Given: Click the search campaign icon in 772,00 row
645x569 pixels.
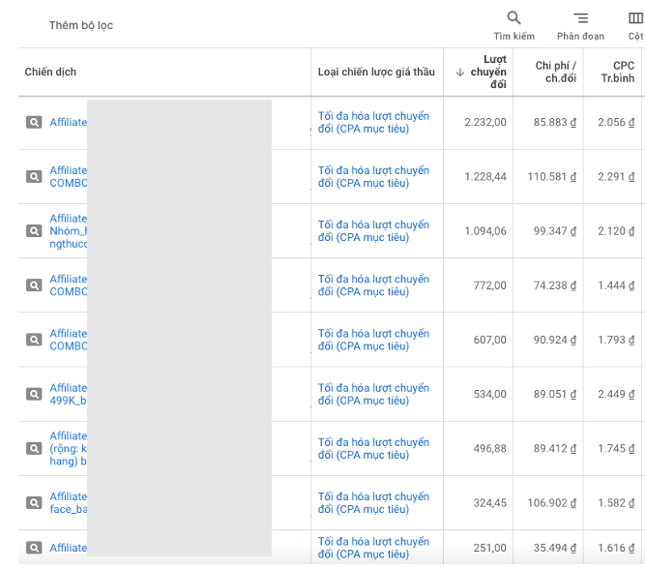Looking at the screenshot, I should [x=34, y=285].
